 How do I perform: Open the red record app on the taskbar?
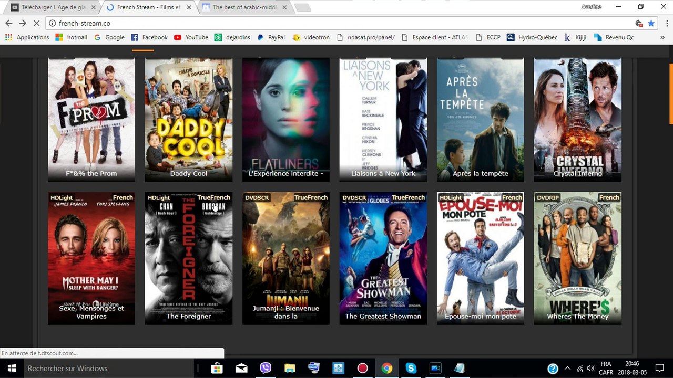coord(362,368)
